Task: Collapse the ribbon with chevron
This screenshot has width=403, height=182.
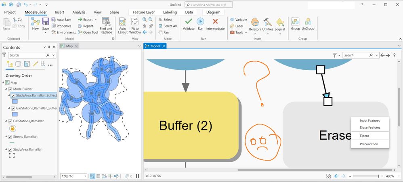Action: point(400,39)
